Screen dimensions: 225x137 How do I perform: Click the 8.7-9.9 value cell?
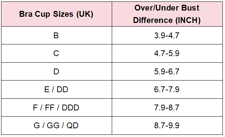point(167,126)
